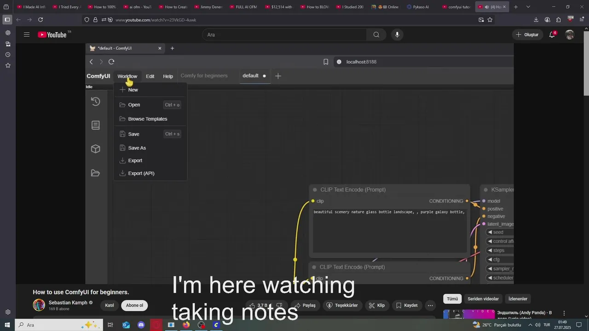
Task: Open the ComfyUI queue history sidebar icon
Action: [95, 102]
